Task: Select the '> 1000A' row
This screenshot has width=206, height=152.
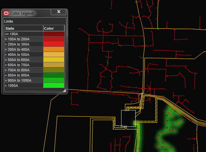Action: [x=34, y=86]
